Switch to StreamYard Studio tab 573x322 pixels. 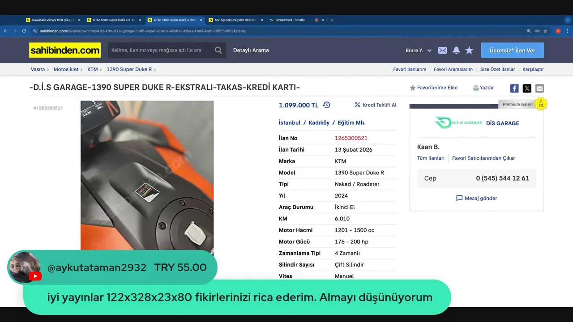click(290, 20)
